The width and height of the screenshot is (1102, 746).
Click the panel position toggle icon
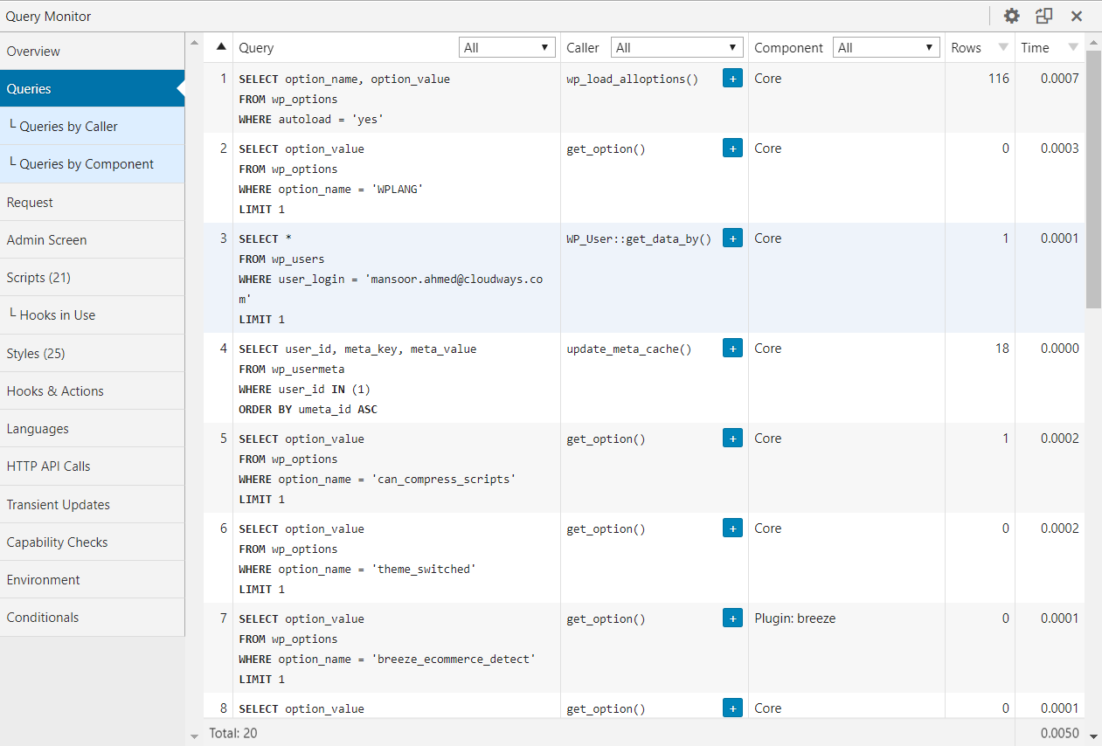(x=1043, y=16)
